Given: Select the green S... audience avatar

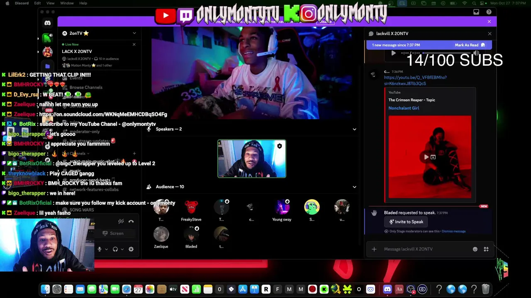Looking at the screenshot, I should coord(312,207).
